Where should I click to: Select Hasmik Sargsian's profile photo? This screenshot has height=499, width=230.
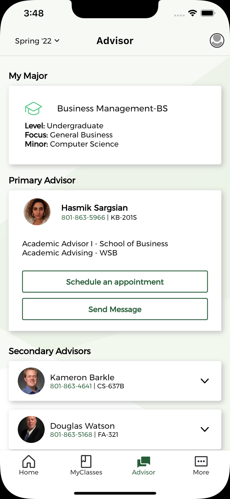[x=37, y=212]
